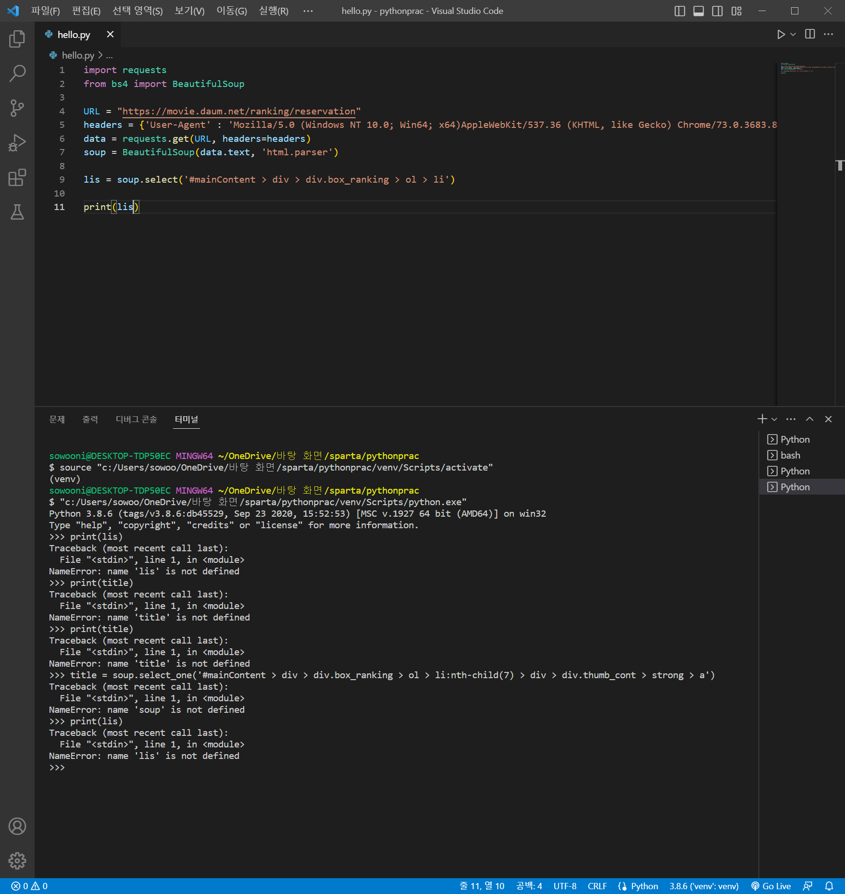Image resolution: width=845 pixels, height=894 pixels.
Task: Open the 선택 영역(S) menu
Action: [137, 11]
